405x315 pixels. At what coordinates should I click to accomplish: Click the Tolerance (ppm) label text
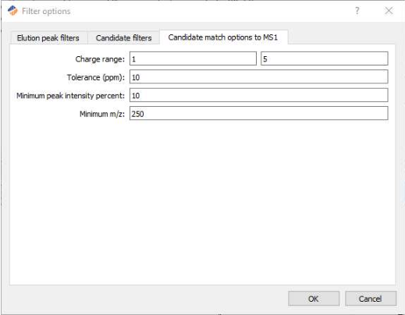96,77
